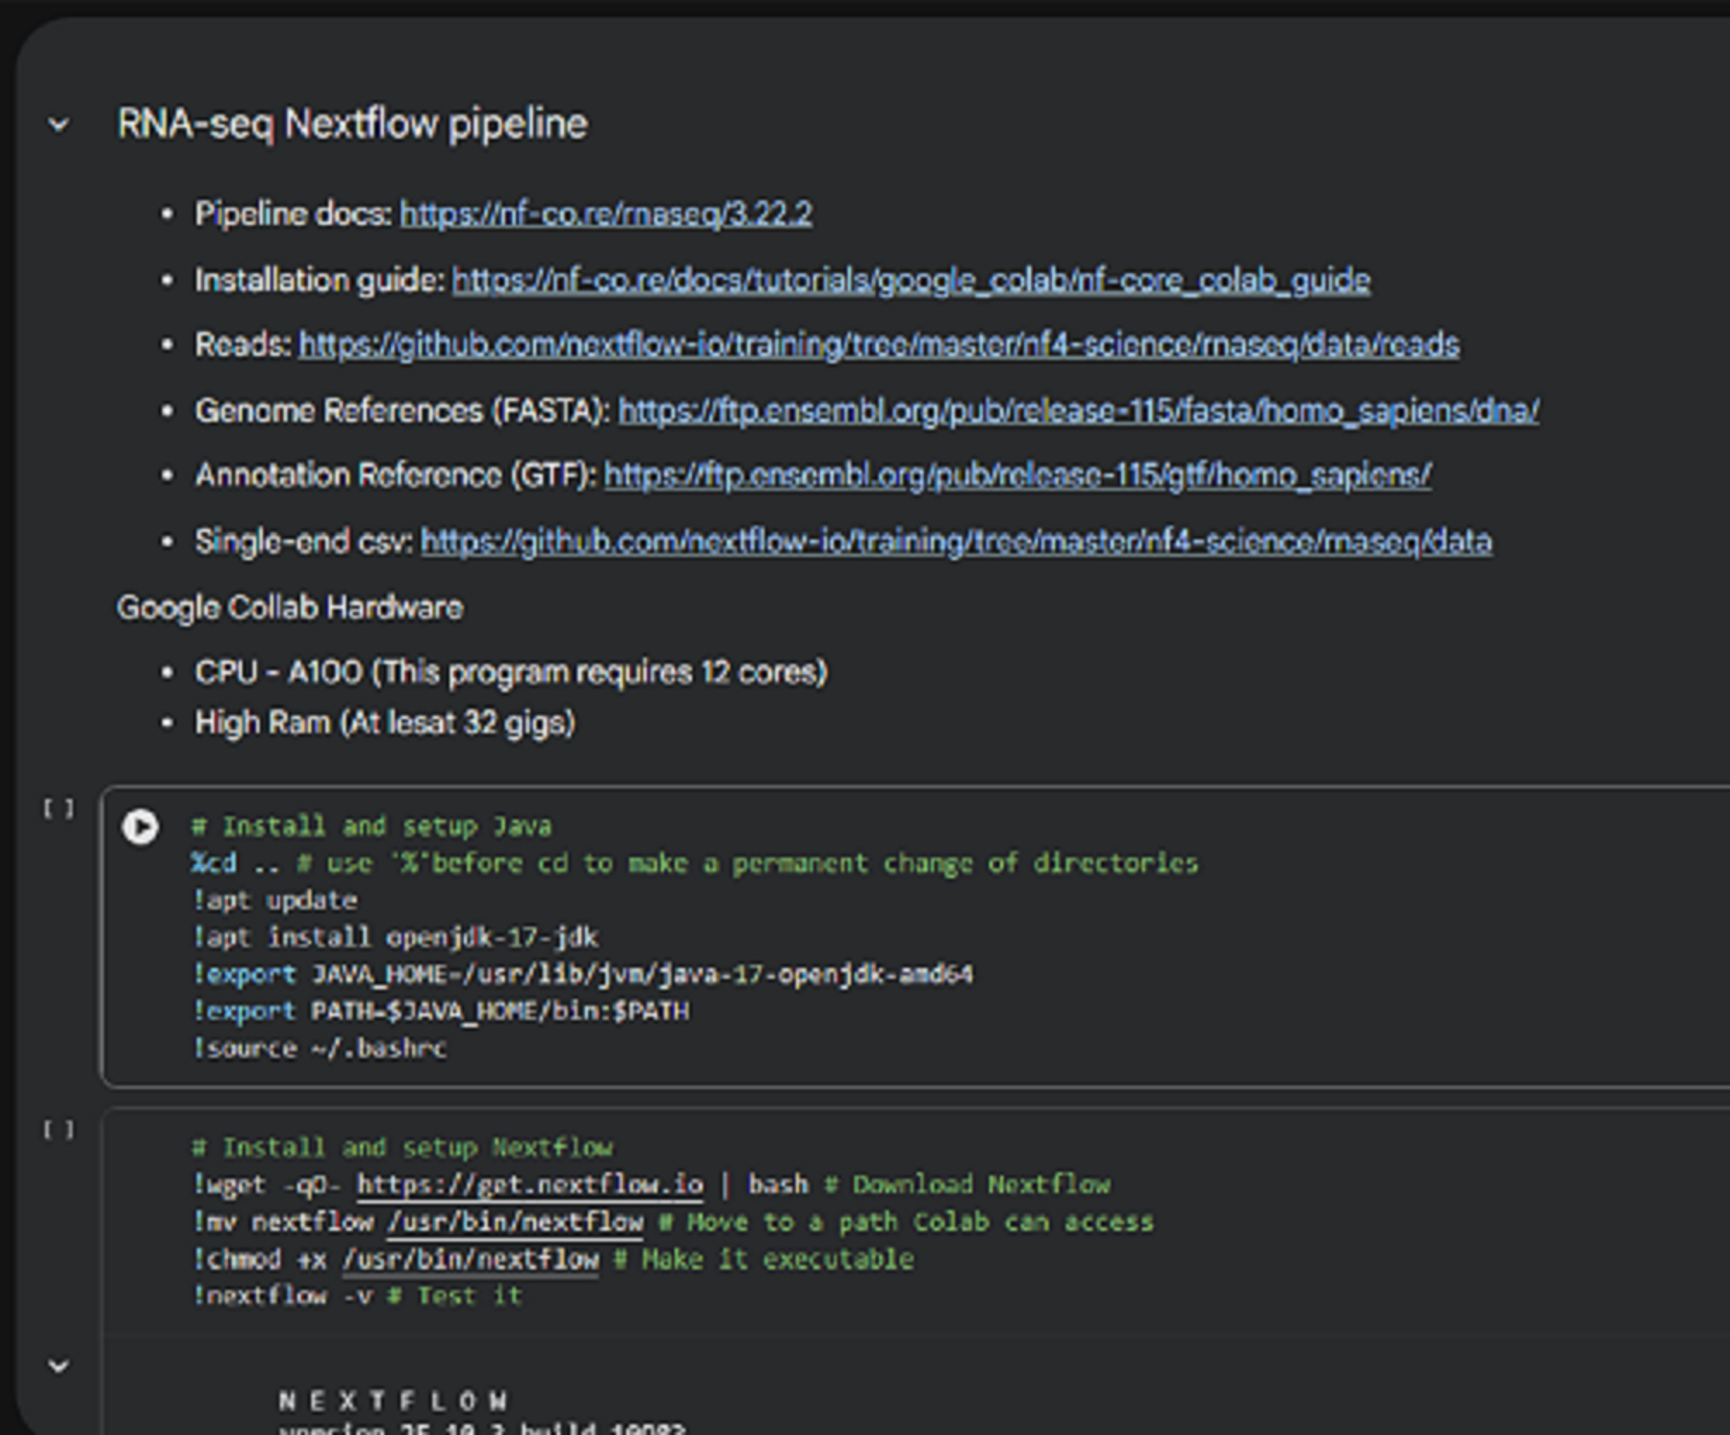Open the nf-core Colab installation guide link
The width and height of the screenshot is (1730, 1435).
click(x=910, y=280)
